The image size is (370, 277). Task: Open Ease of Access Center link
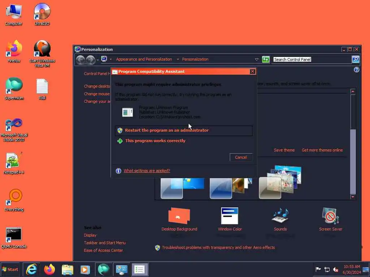point(103,250)
